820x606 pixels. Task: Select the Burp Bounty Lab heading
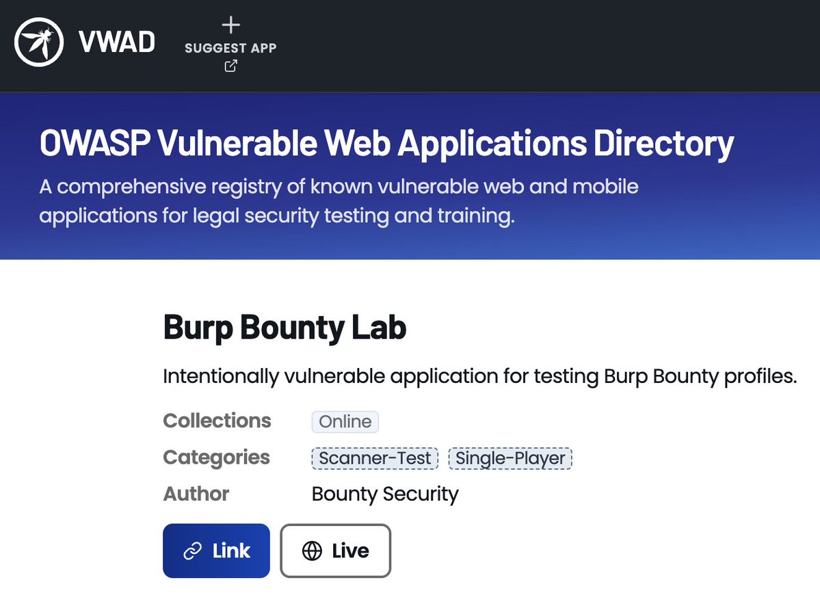(x=285, y=328)
